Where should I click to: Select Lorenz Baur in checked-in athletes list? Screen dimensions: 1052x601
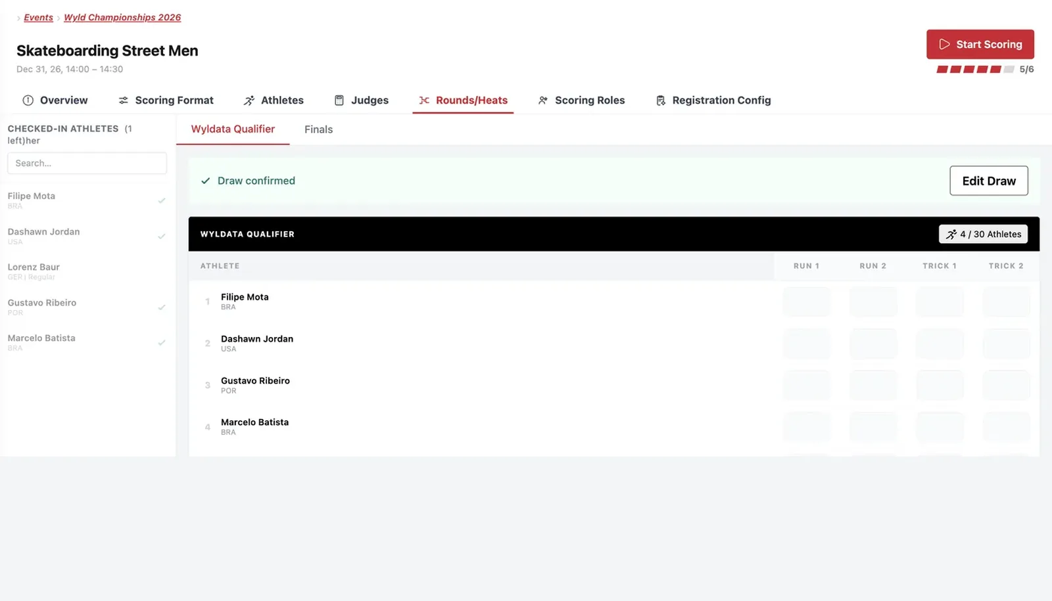[87, 271]
